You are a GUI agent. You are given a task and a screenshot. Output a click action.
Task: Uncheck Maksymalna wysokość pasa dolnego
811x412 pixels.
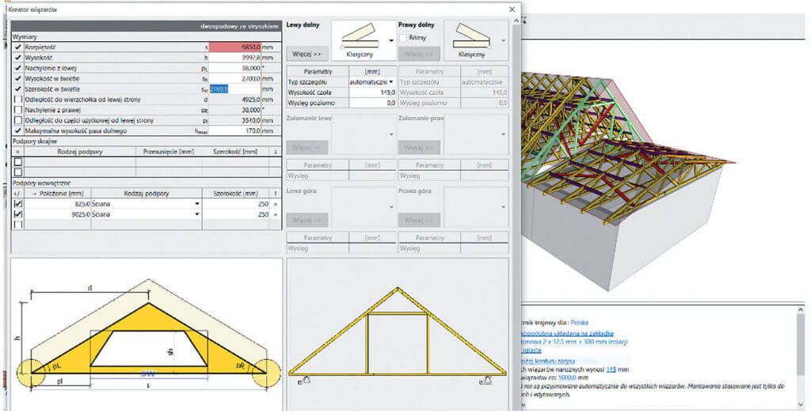coord(18,130)
